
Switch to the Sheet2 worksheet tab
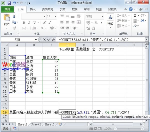tap(36, 124)
